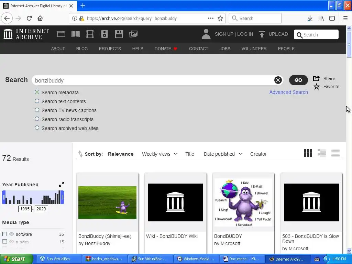The image size is (352, 264).
Task: Select Search TV news captions option
Action: click(x=37, y=110)
